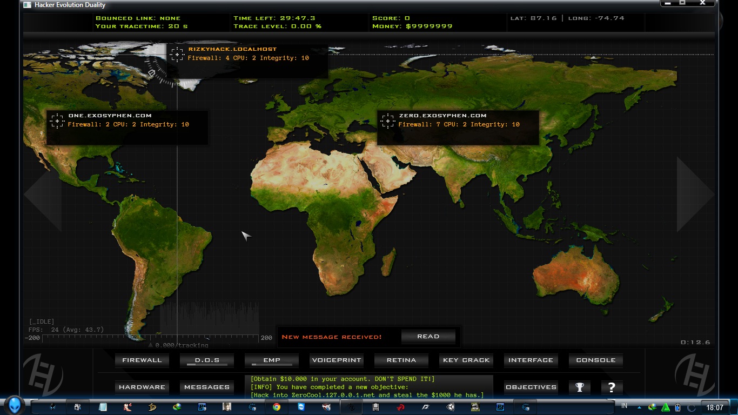Click the 0:12.6 timer at bottom right
Screen dimensions: 738x415
click(695, 342)
